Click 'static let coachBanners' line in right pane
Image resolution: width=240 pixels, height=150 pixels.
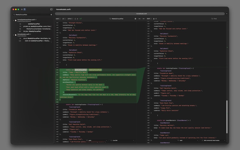click(174, 120)
